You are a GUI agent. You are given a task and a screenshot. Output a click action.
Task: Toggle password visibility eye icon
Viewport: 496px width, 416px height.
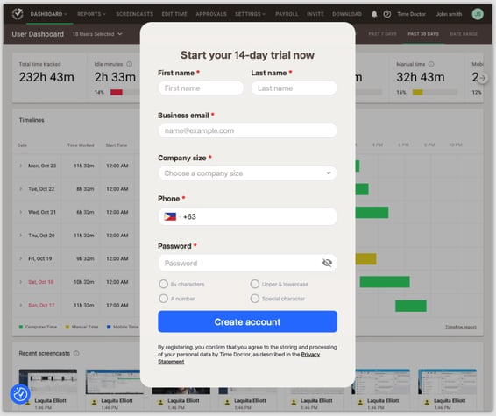coord(327,263)
